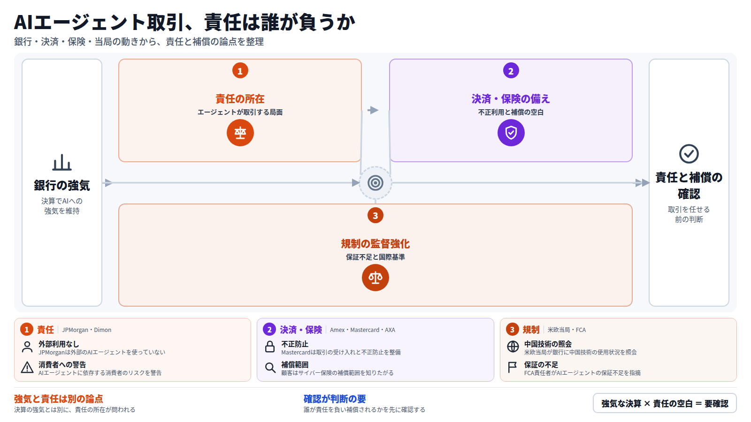Viewport: 751px width, 422px height.
Task: Click the flag icon beside 保証の不足
Action: [x=513, y=368]
